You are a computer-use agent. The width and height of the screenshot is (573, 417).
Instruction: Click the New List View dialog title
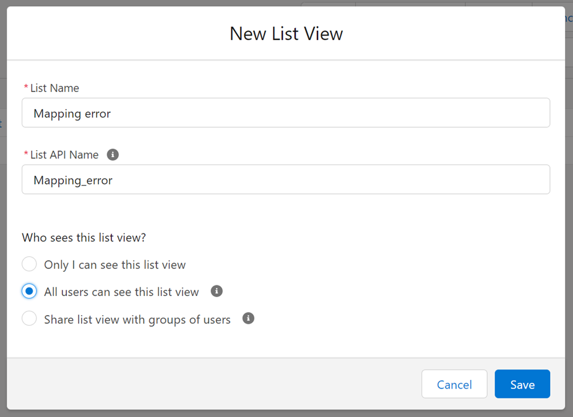pyautogui.click(x=286, y=33)
